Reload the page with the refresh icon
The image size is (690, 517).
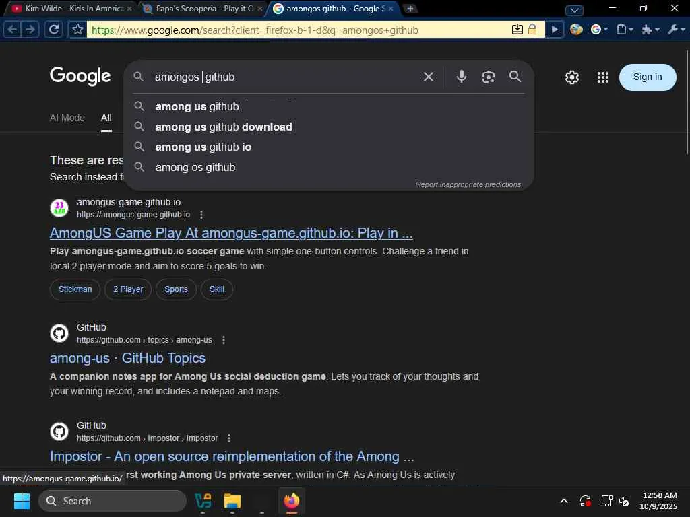(x=54, y=30)
